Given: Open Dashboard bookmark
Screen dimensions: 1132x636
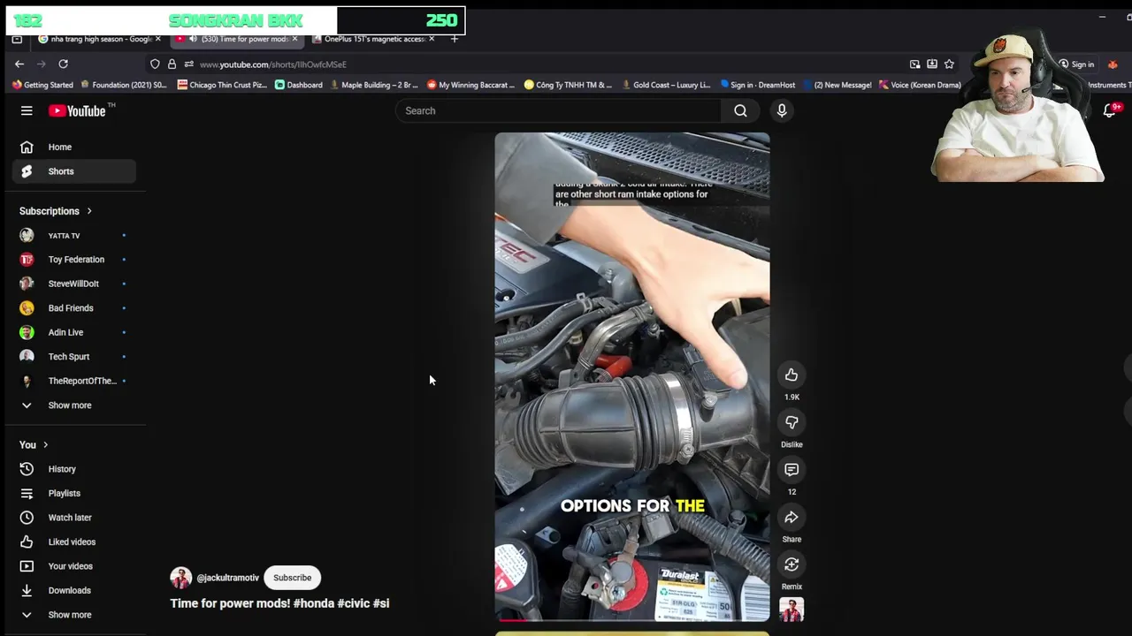Looking at the screenshot, I should click(x=299, y=85).
